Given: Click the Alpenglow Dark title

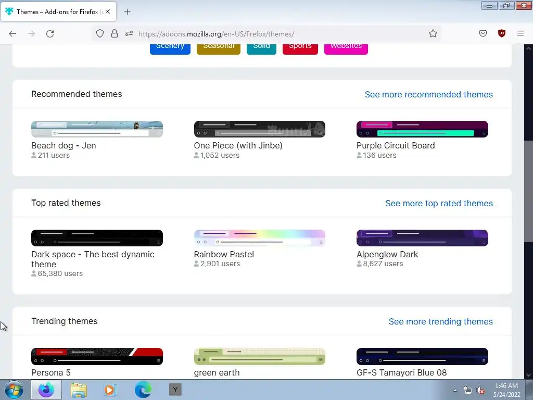Looking at the screenshot, I should [x=387, y=254].
